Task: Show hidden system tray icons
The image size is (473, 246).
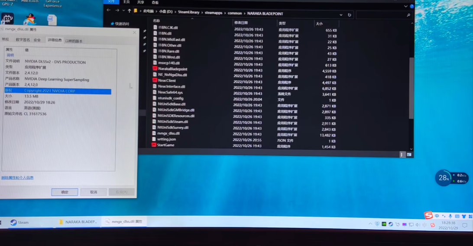Action: pos(370,224)
